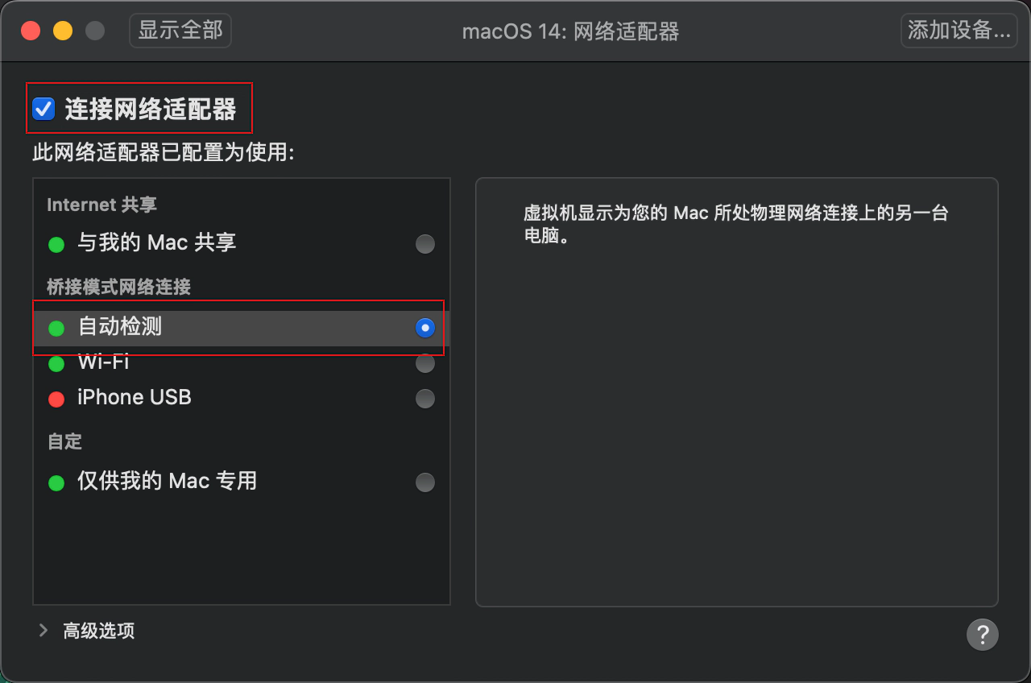Select the Wi-Fi bridged network option

(425, 363)
